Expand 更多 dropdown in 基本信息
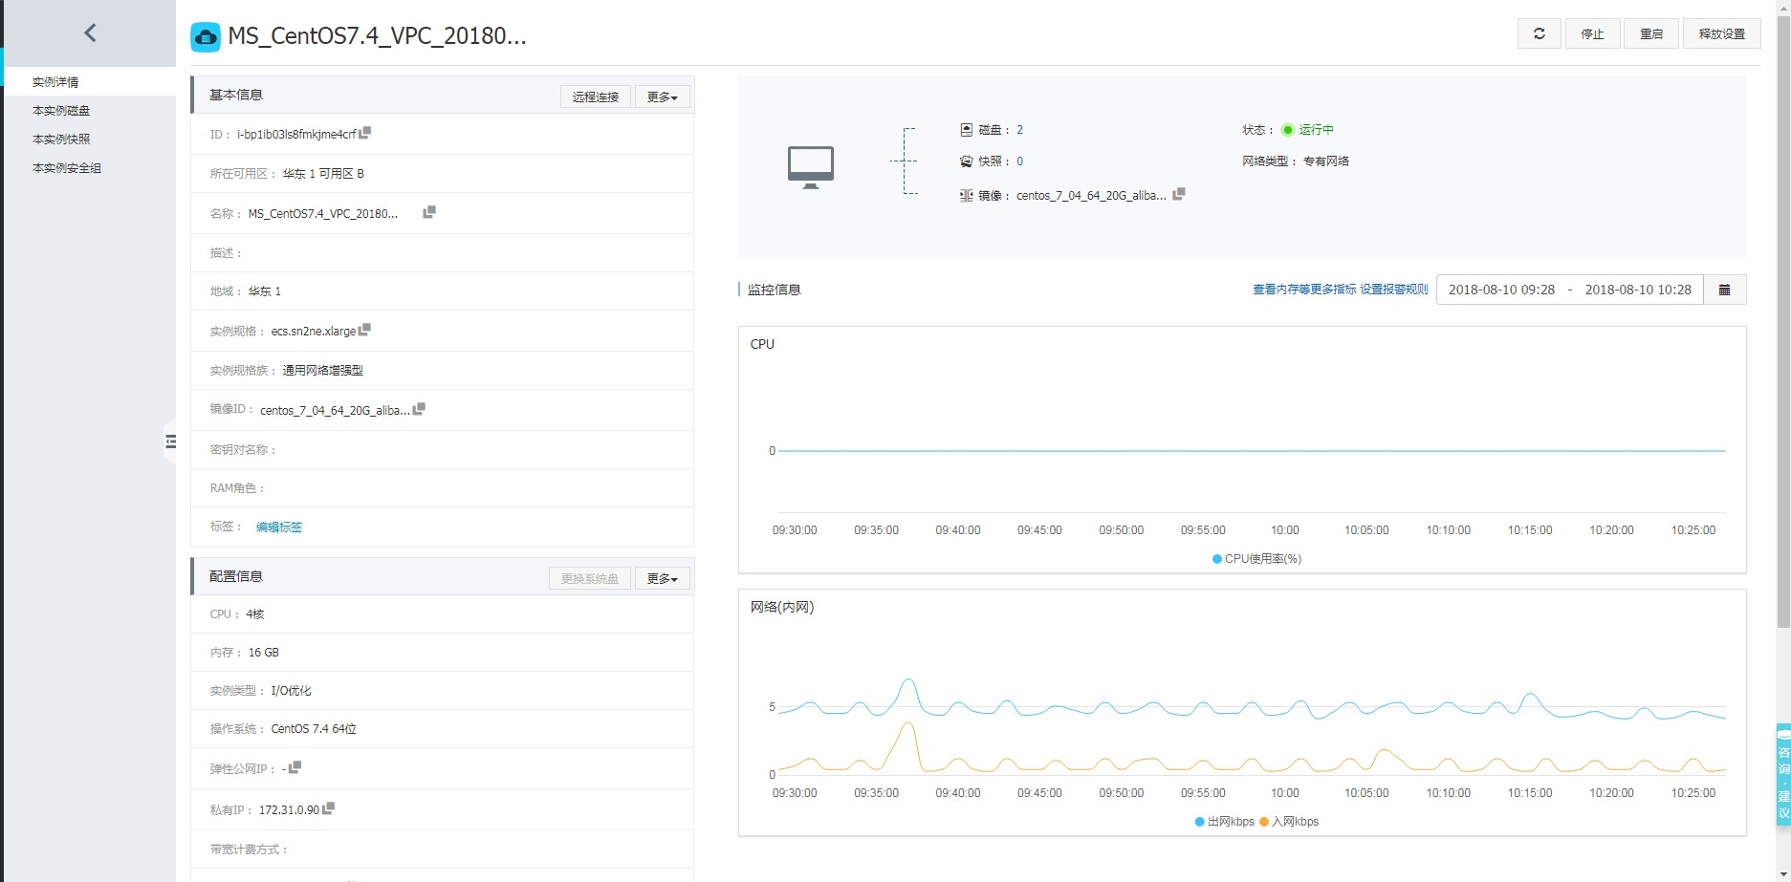 point(662,97)
